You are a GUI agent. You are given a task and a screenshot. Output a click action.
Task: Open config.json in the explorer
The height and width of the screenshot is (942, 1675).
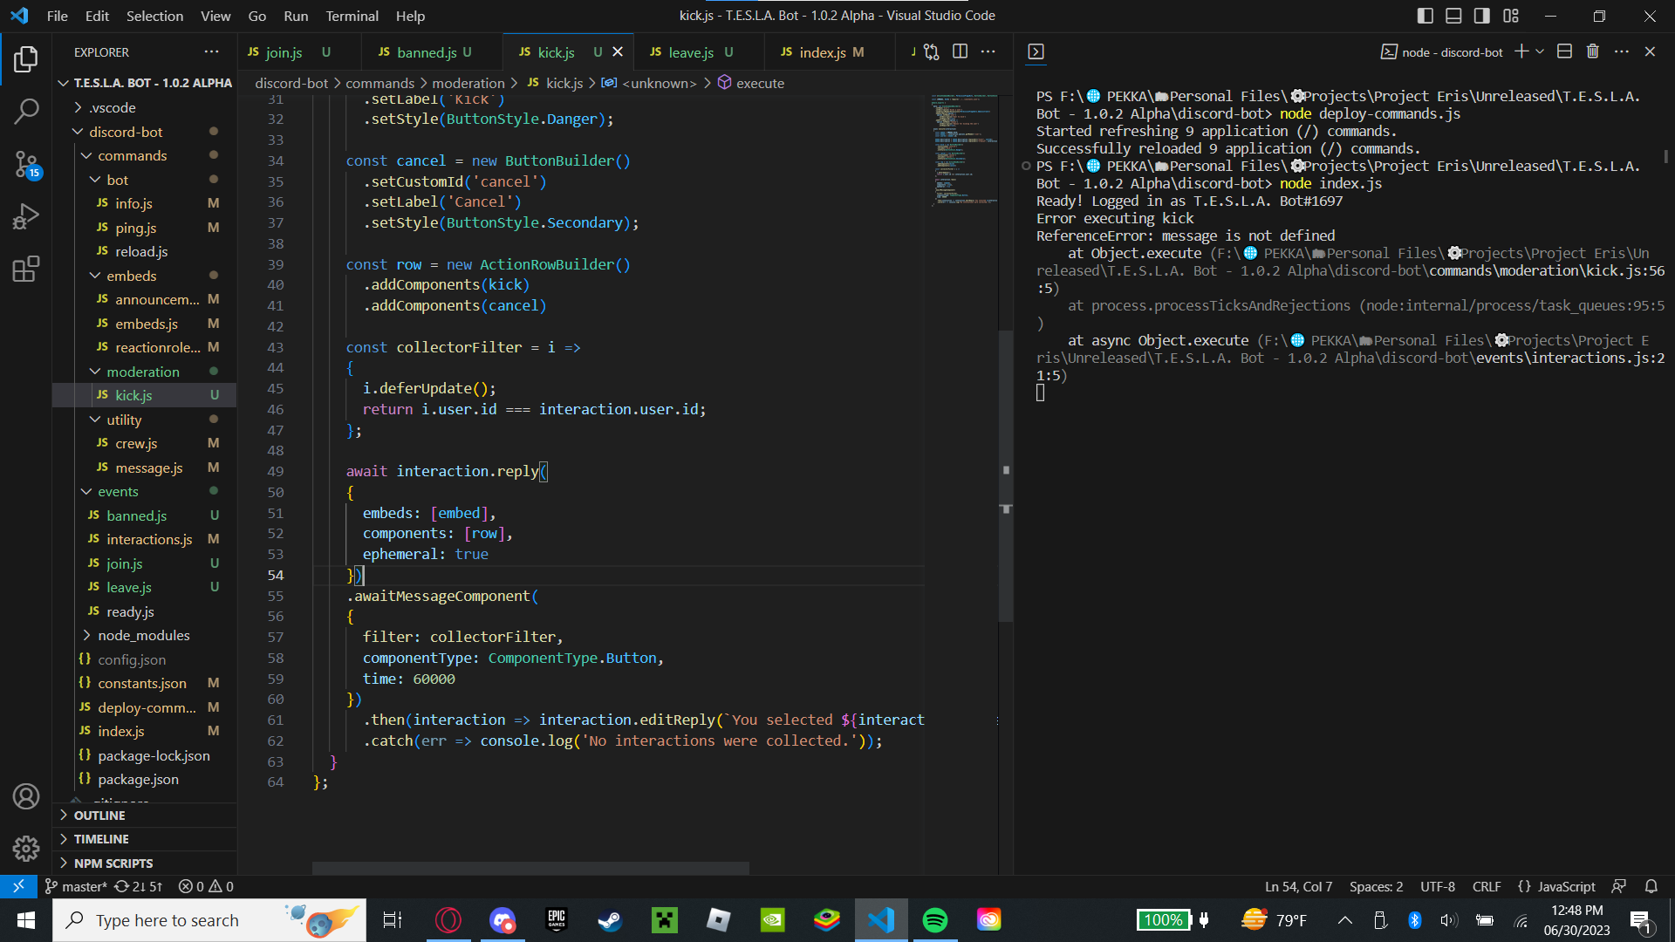(x=132, y=659)
